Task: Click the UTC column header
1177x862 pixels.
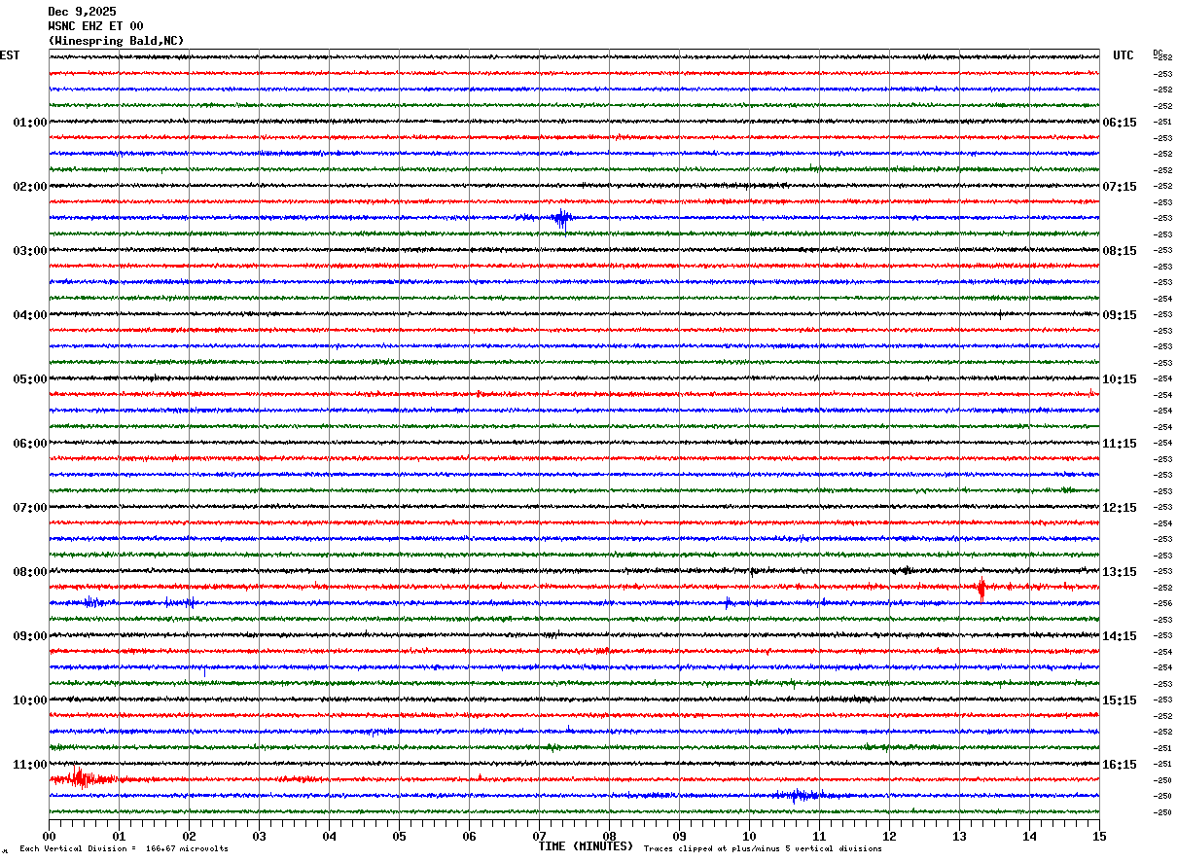Action: (1123, 55)
